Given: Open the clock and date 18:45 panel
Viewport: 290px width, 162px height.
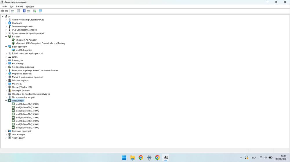Looking at the screenshot, I should pos(281,158).
